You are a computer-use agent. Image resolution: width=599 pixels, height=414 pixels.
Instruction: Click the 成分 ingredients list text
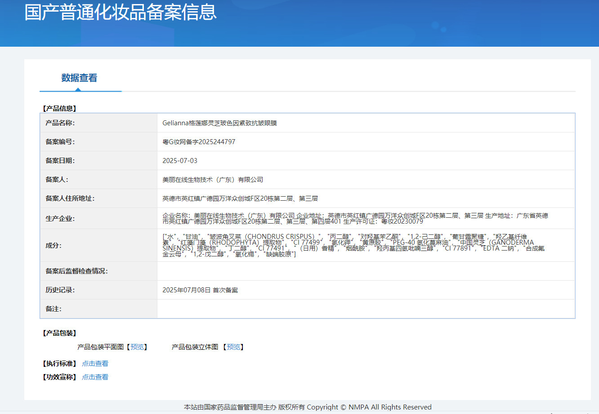pyautogui.click(x=353, y=245)
